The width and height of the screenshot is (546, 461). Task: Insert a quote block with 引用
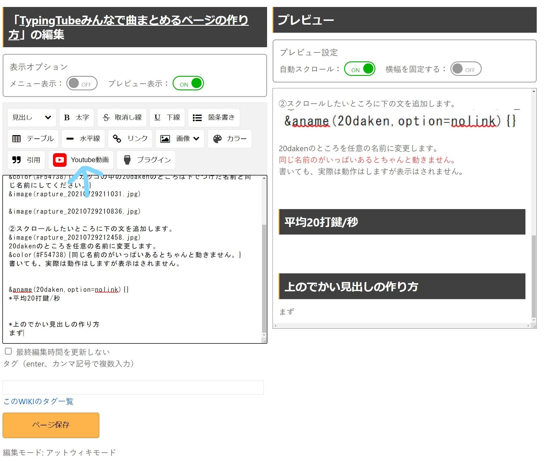tap(26, 160)
